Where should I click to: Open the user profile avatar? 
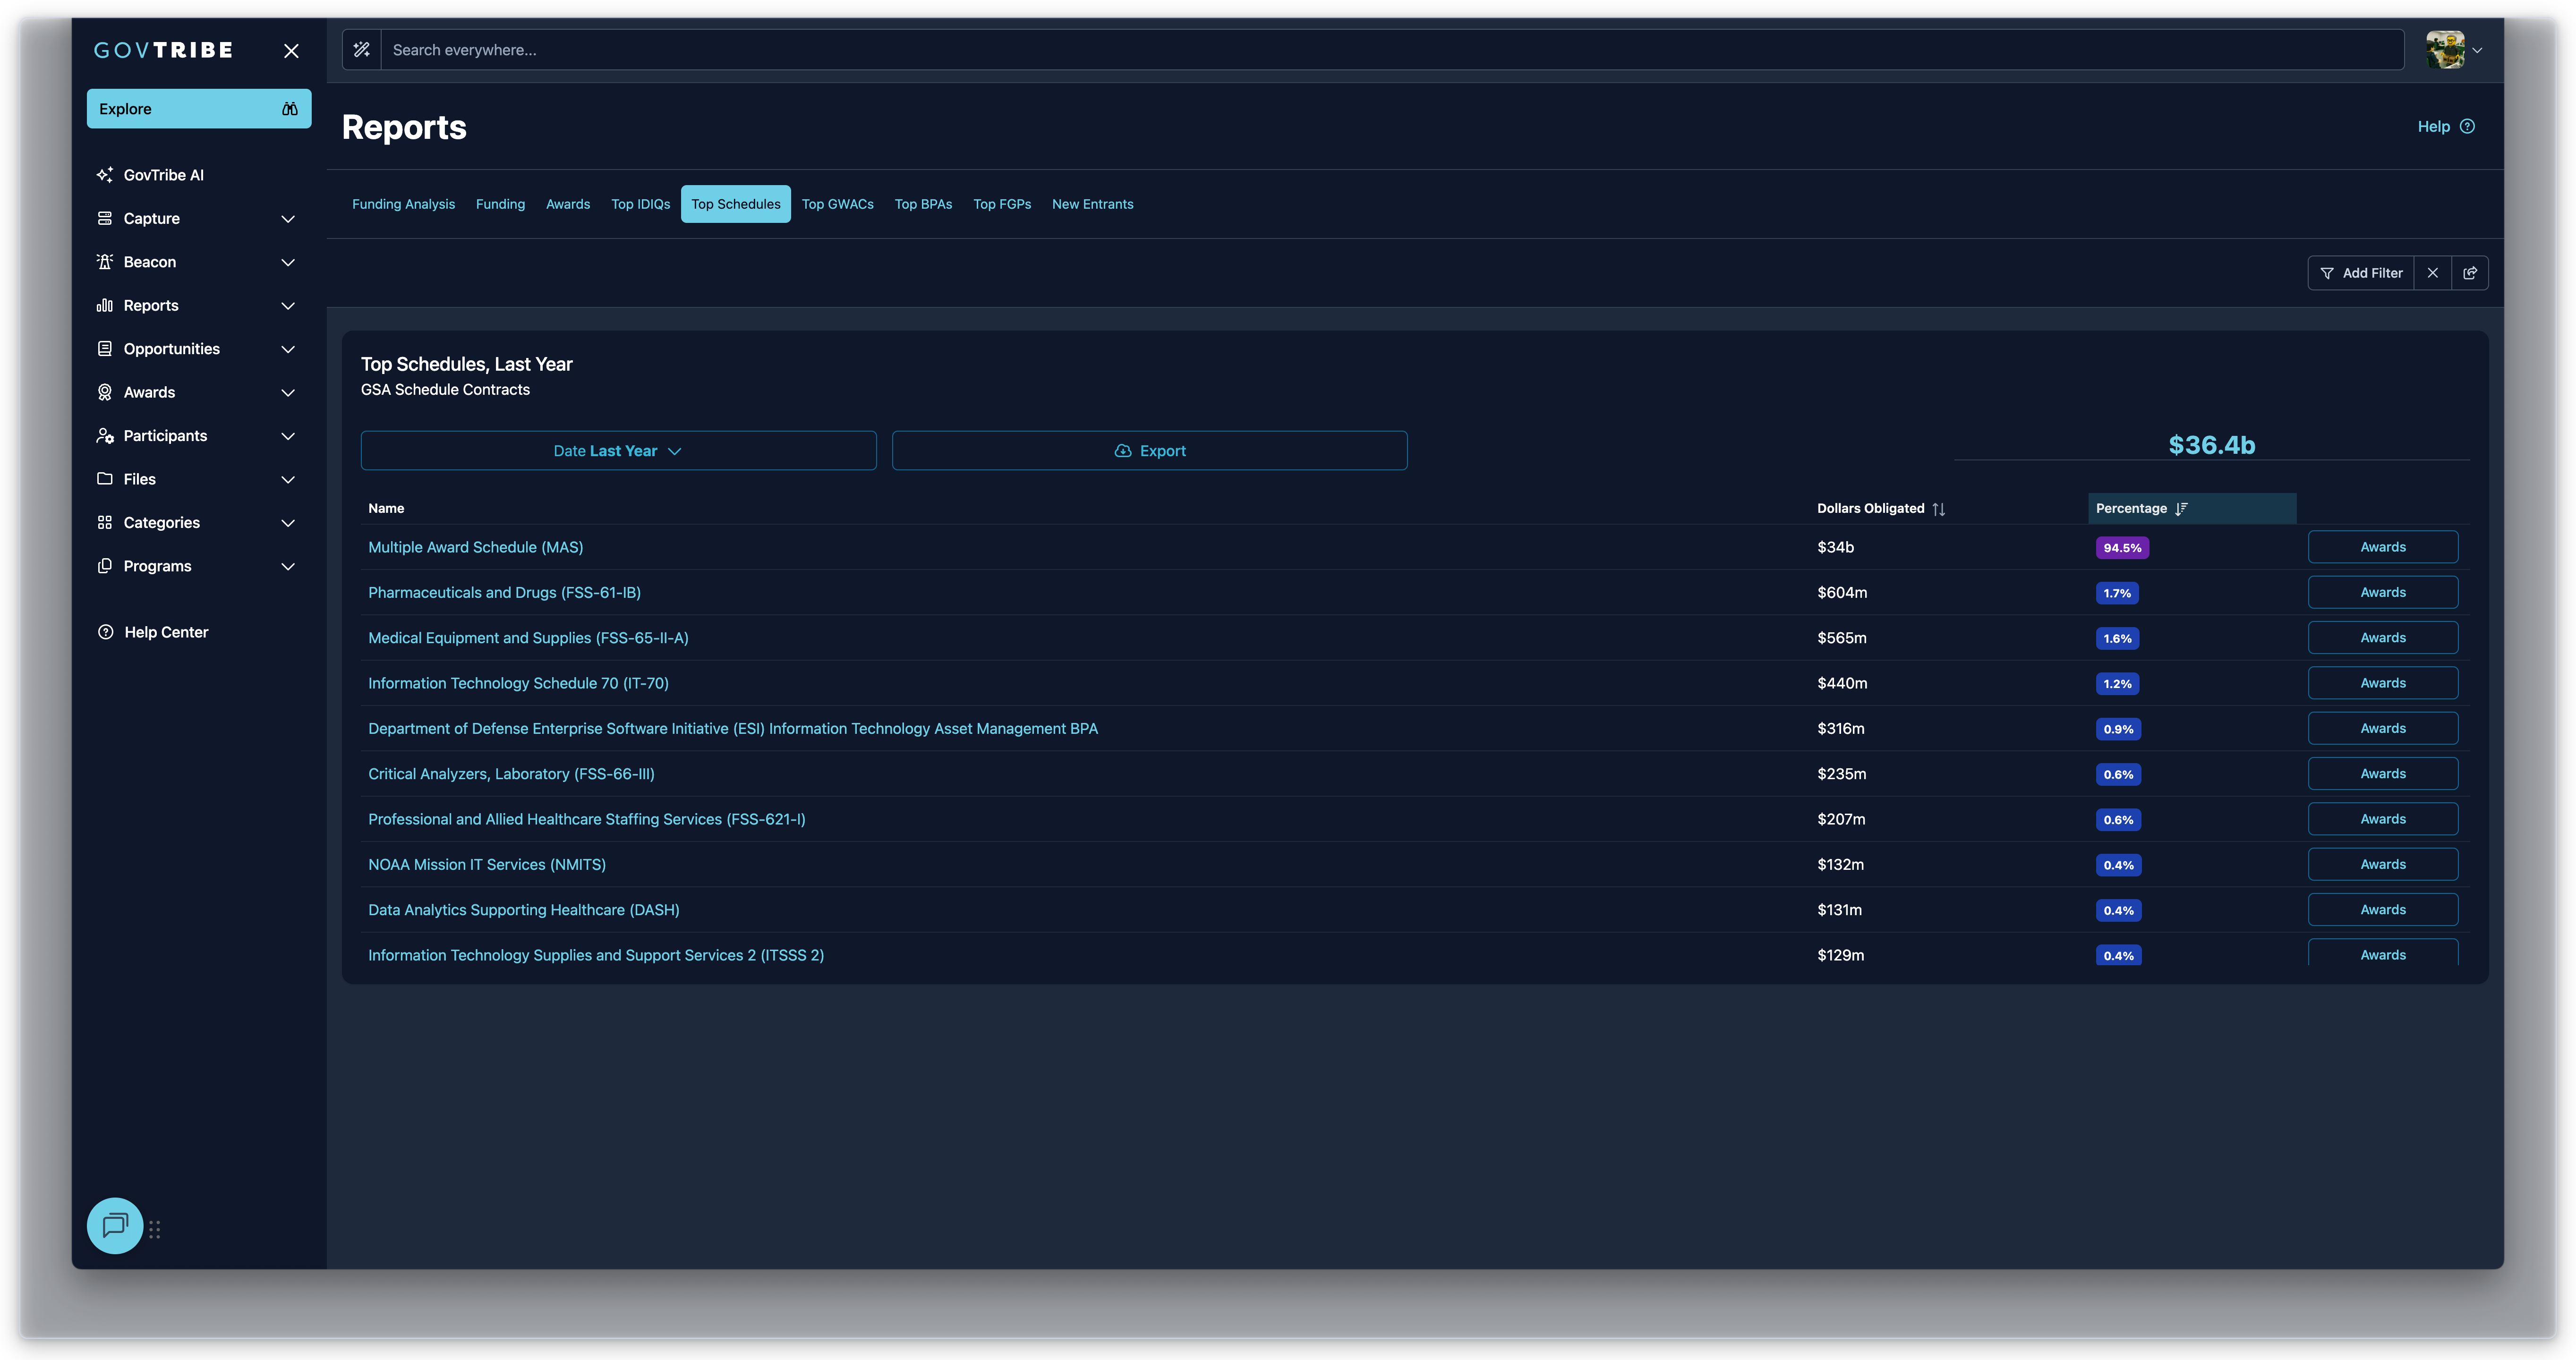click(x=2445, y=50)
